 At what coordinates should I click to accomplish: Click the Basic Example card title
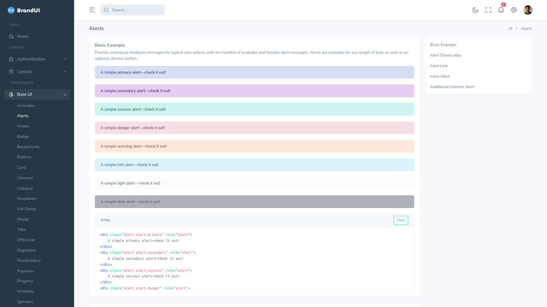coord(110,45)
